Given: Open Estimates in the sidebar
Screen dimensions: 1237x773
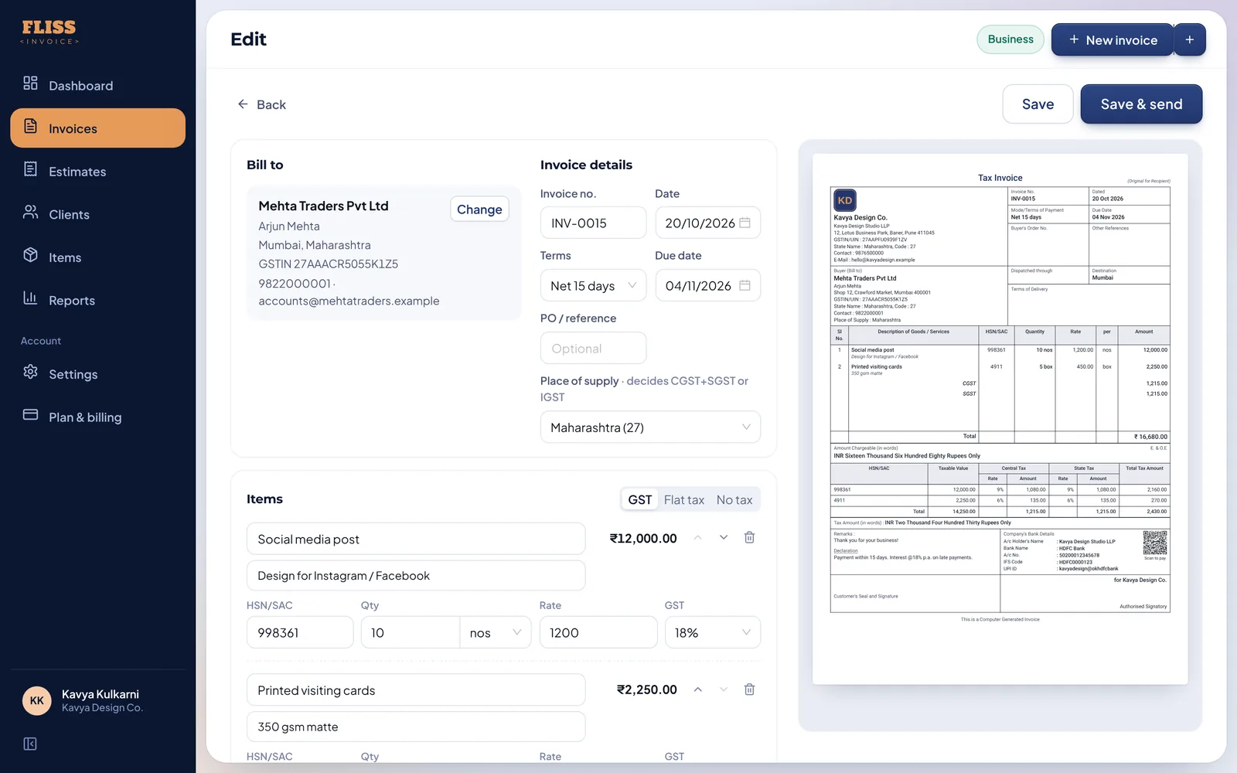Looking at the screenshot, I should [x=97, y=172].
